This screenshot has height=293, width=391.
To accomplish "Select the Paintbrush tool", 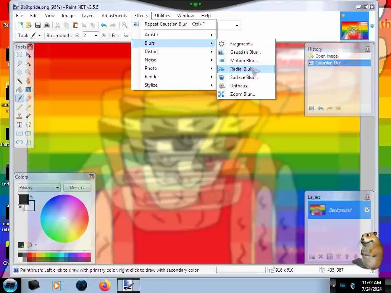I will click(19, 98).
